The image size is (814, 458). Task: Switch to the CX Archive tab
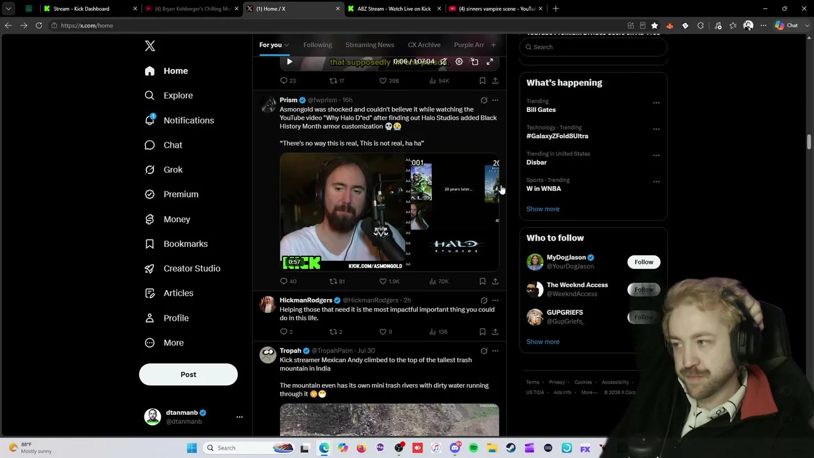[424, 45]
